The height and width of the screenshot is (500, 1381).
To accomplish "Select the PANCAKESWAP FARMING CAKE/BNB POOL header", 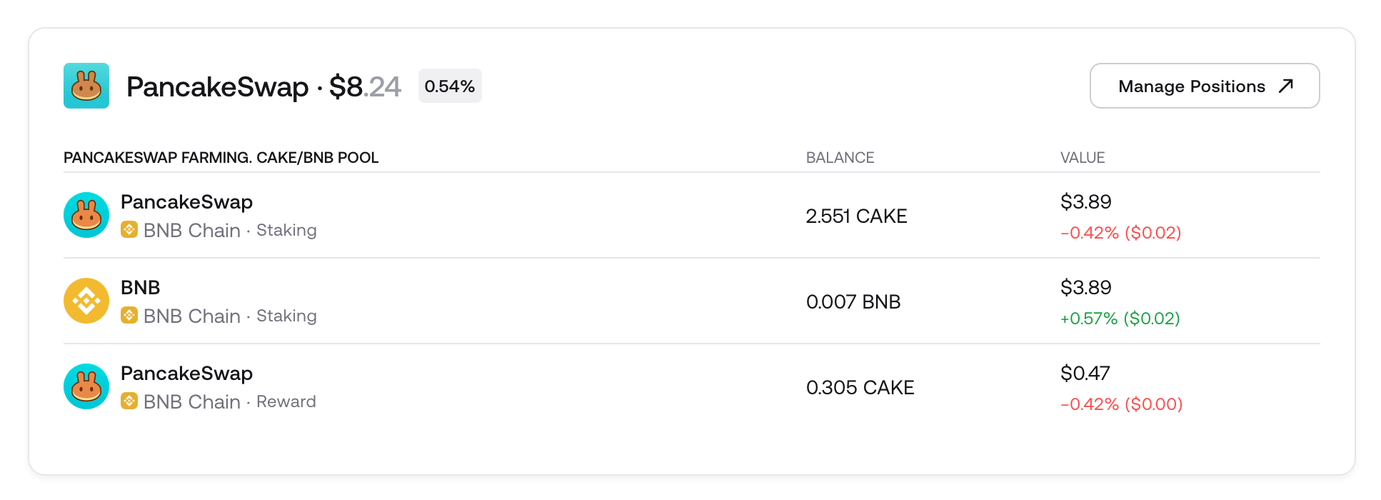I will coord(221,157).
